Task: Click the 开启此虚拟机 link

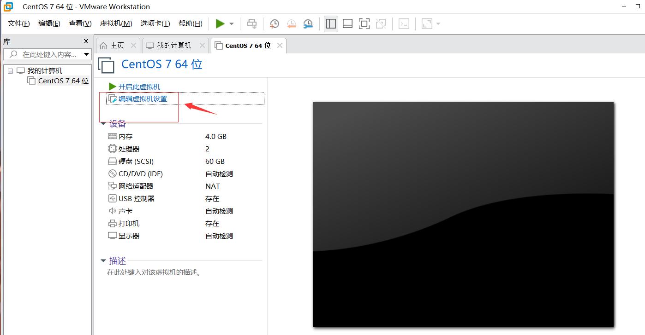Action: coord(138,86)
